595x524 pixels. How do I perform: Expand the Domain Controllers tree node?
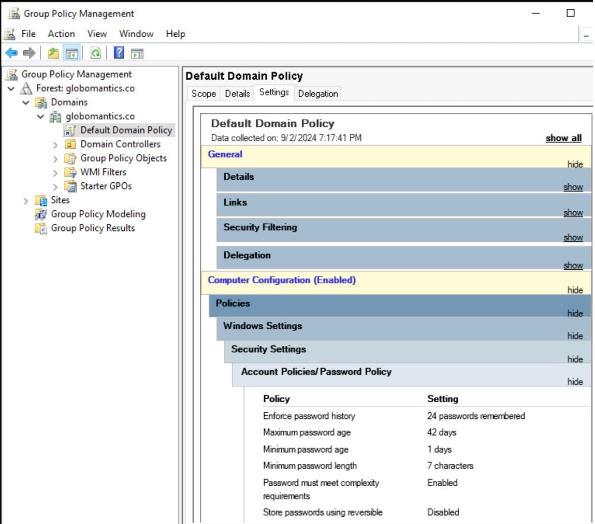[55, 145]
